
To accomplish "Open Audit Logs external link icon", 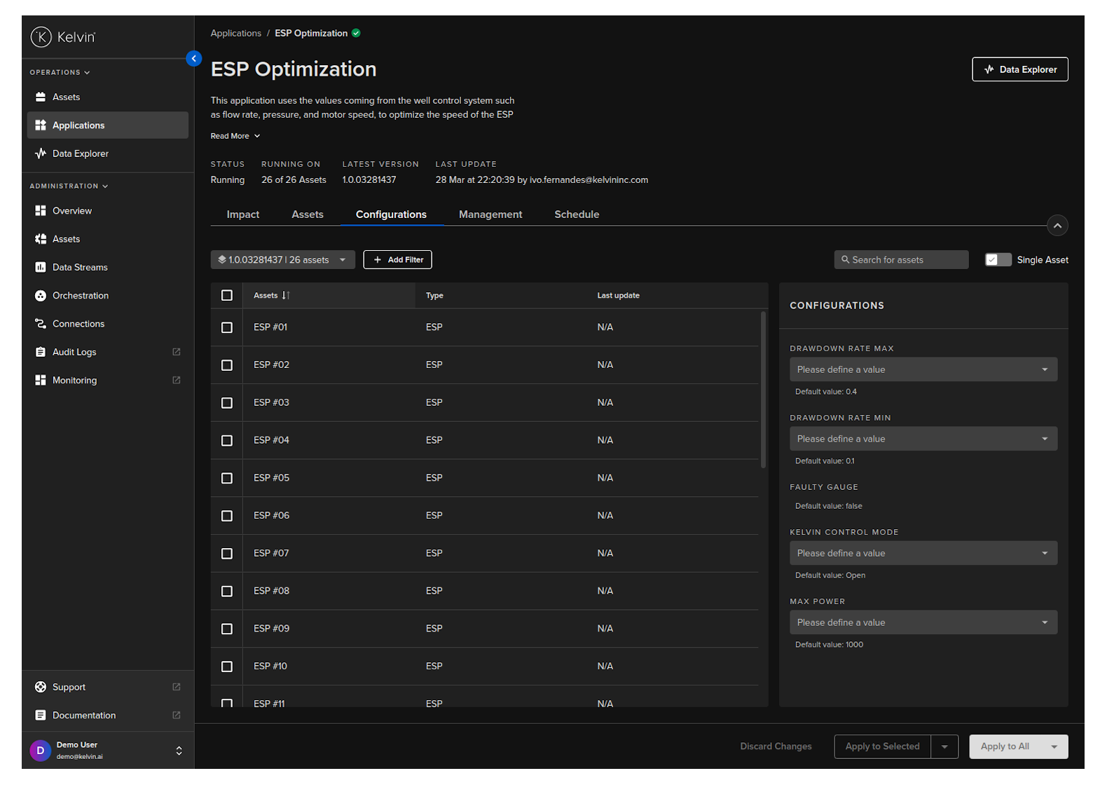I will pos(177,352).
